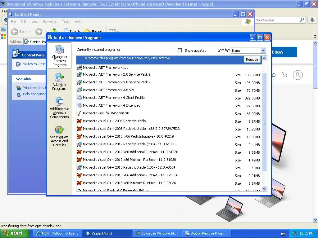The image size is (318, 238).
Task: Click the search magnifier in DuckDuckGo box
Action: pos(302,20)
